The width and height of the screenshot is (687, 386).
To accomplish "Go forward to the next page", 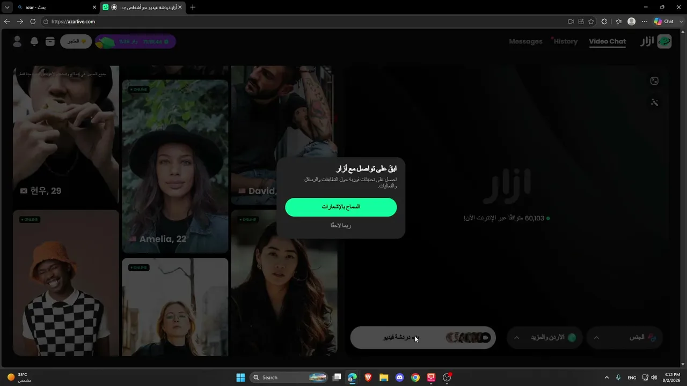I will [x=20, y=21].
